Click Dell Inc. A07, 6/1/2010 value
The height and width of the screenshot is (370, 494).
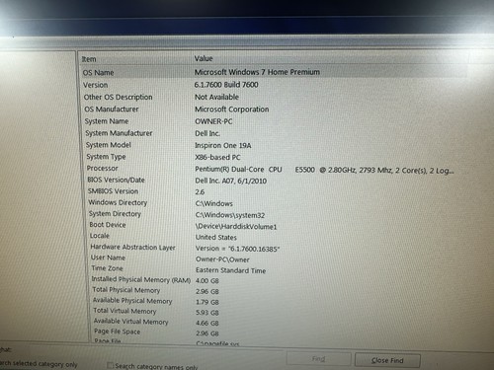231,181
